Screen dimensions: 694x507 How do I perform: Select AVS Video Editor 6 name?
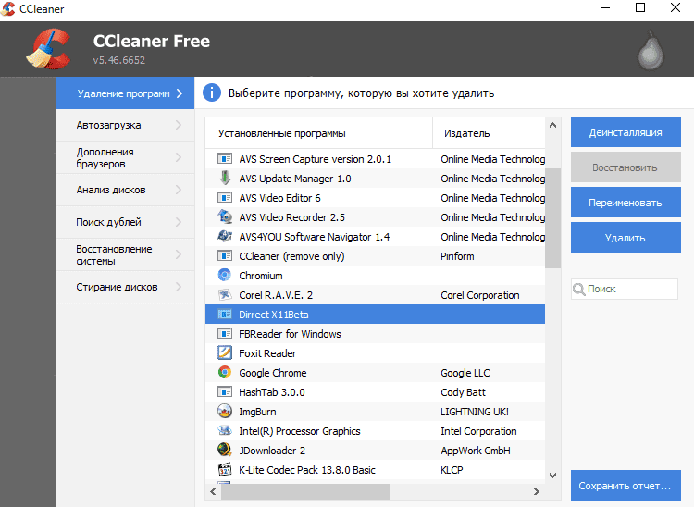[x=279, y=198]
